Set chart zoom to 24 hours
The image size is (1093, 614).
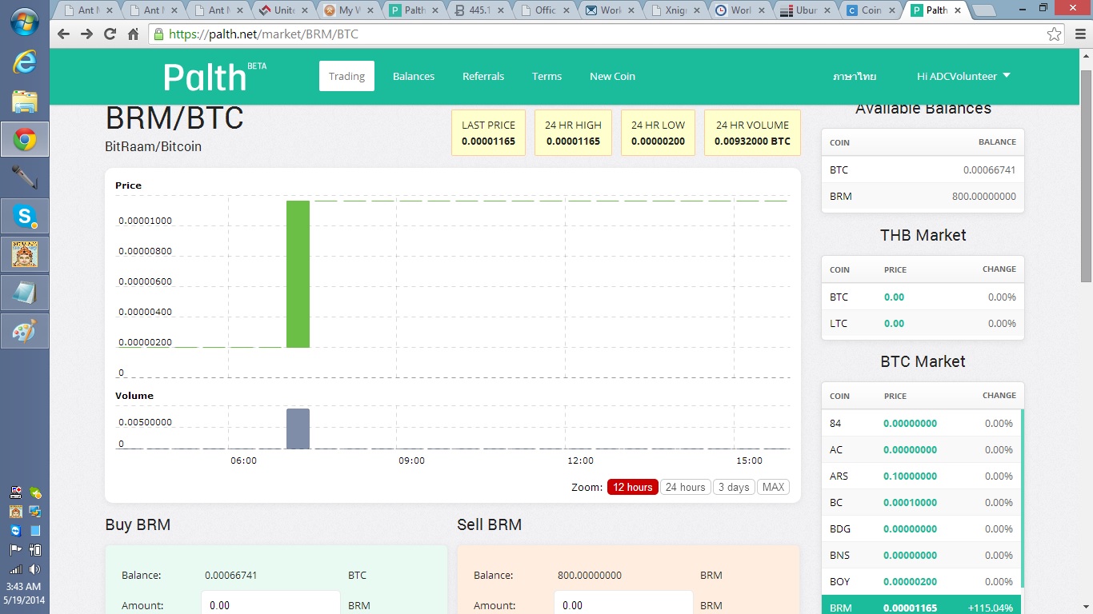click(x=686, y=487)
